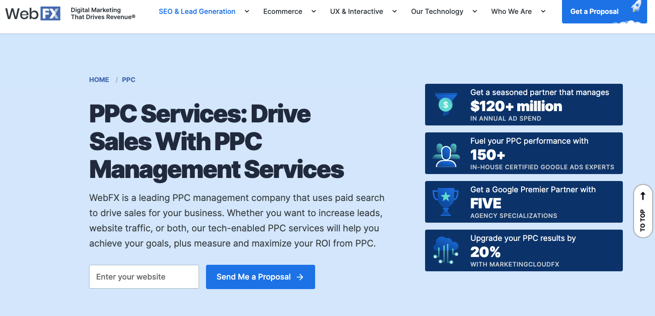Click the Digital Marketing That Drives Revenue tagline
This screenshot has width=655, height=316.
click(x=103, y=13)
